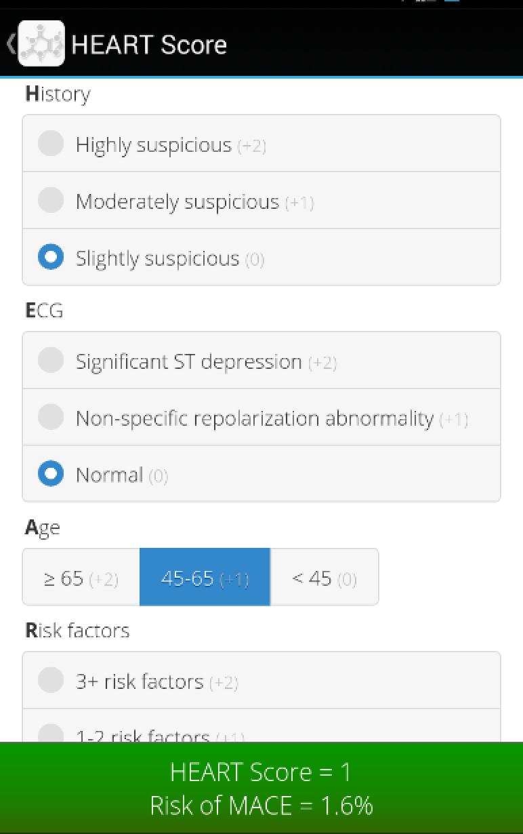Tap the Age section heading
This screenshot has height=834, width=523.
pyautogui.click(x=43, y=528)
